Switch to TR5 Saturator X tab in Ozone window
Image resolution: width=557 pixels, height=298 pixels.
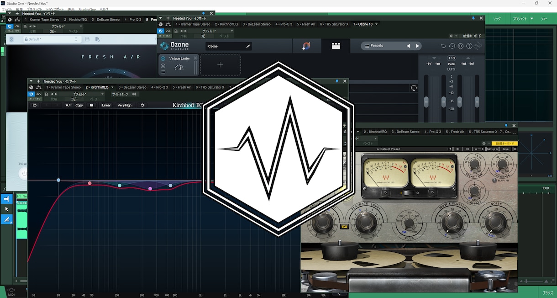pos(334,24)
